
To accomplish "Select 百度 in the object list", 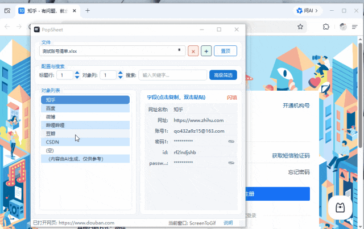I will (85, 108).
